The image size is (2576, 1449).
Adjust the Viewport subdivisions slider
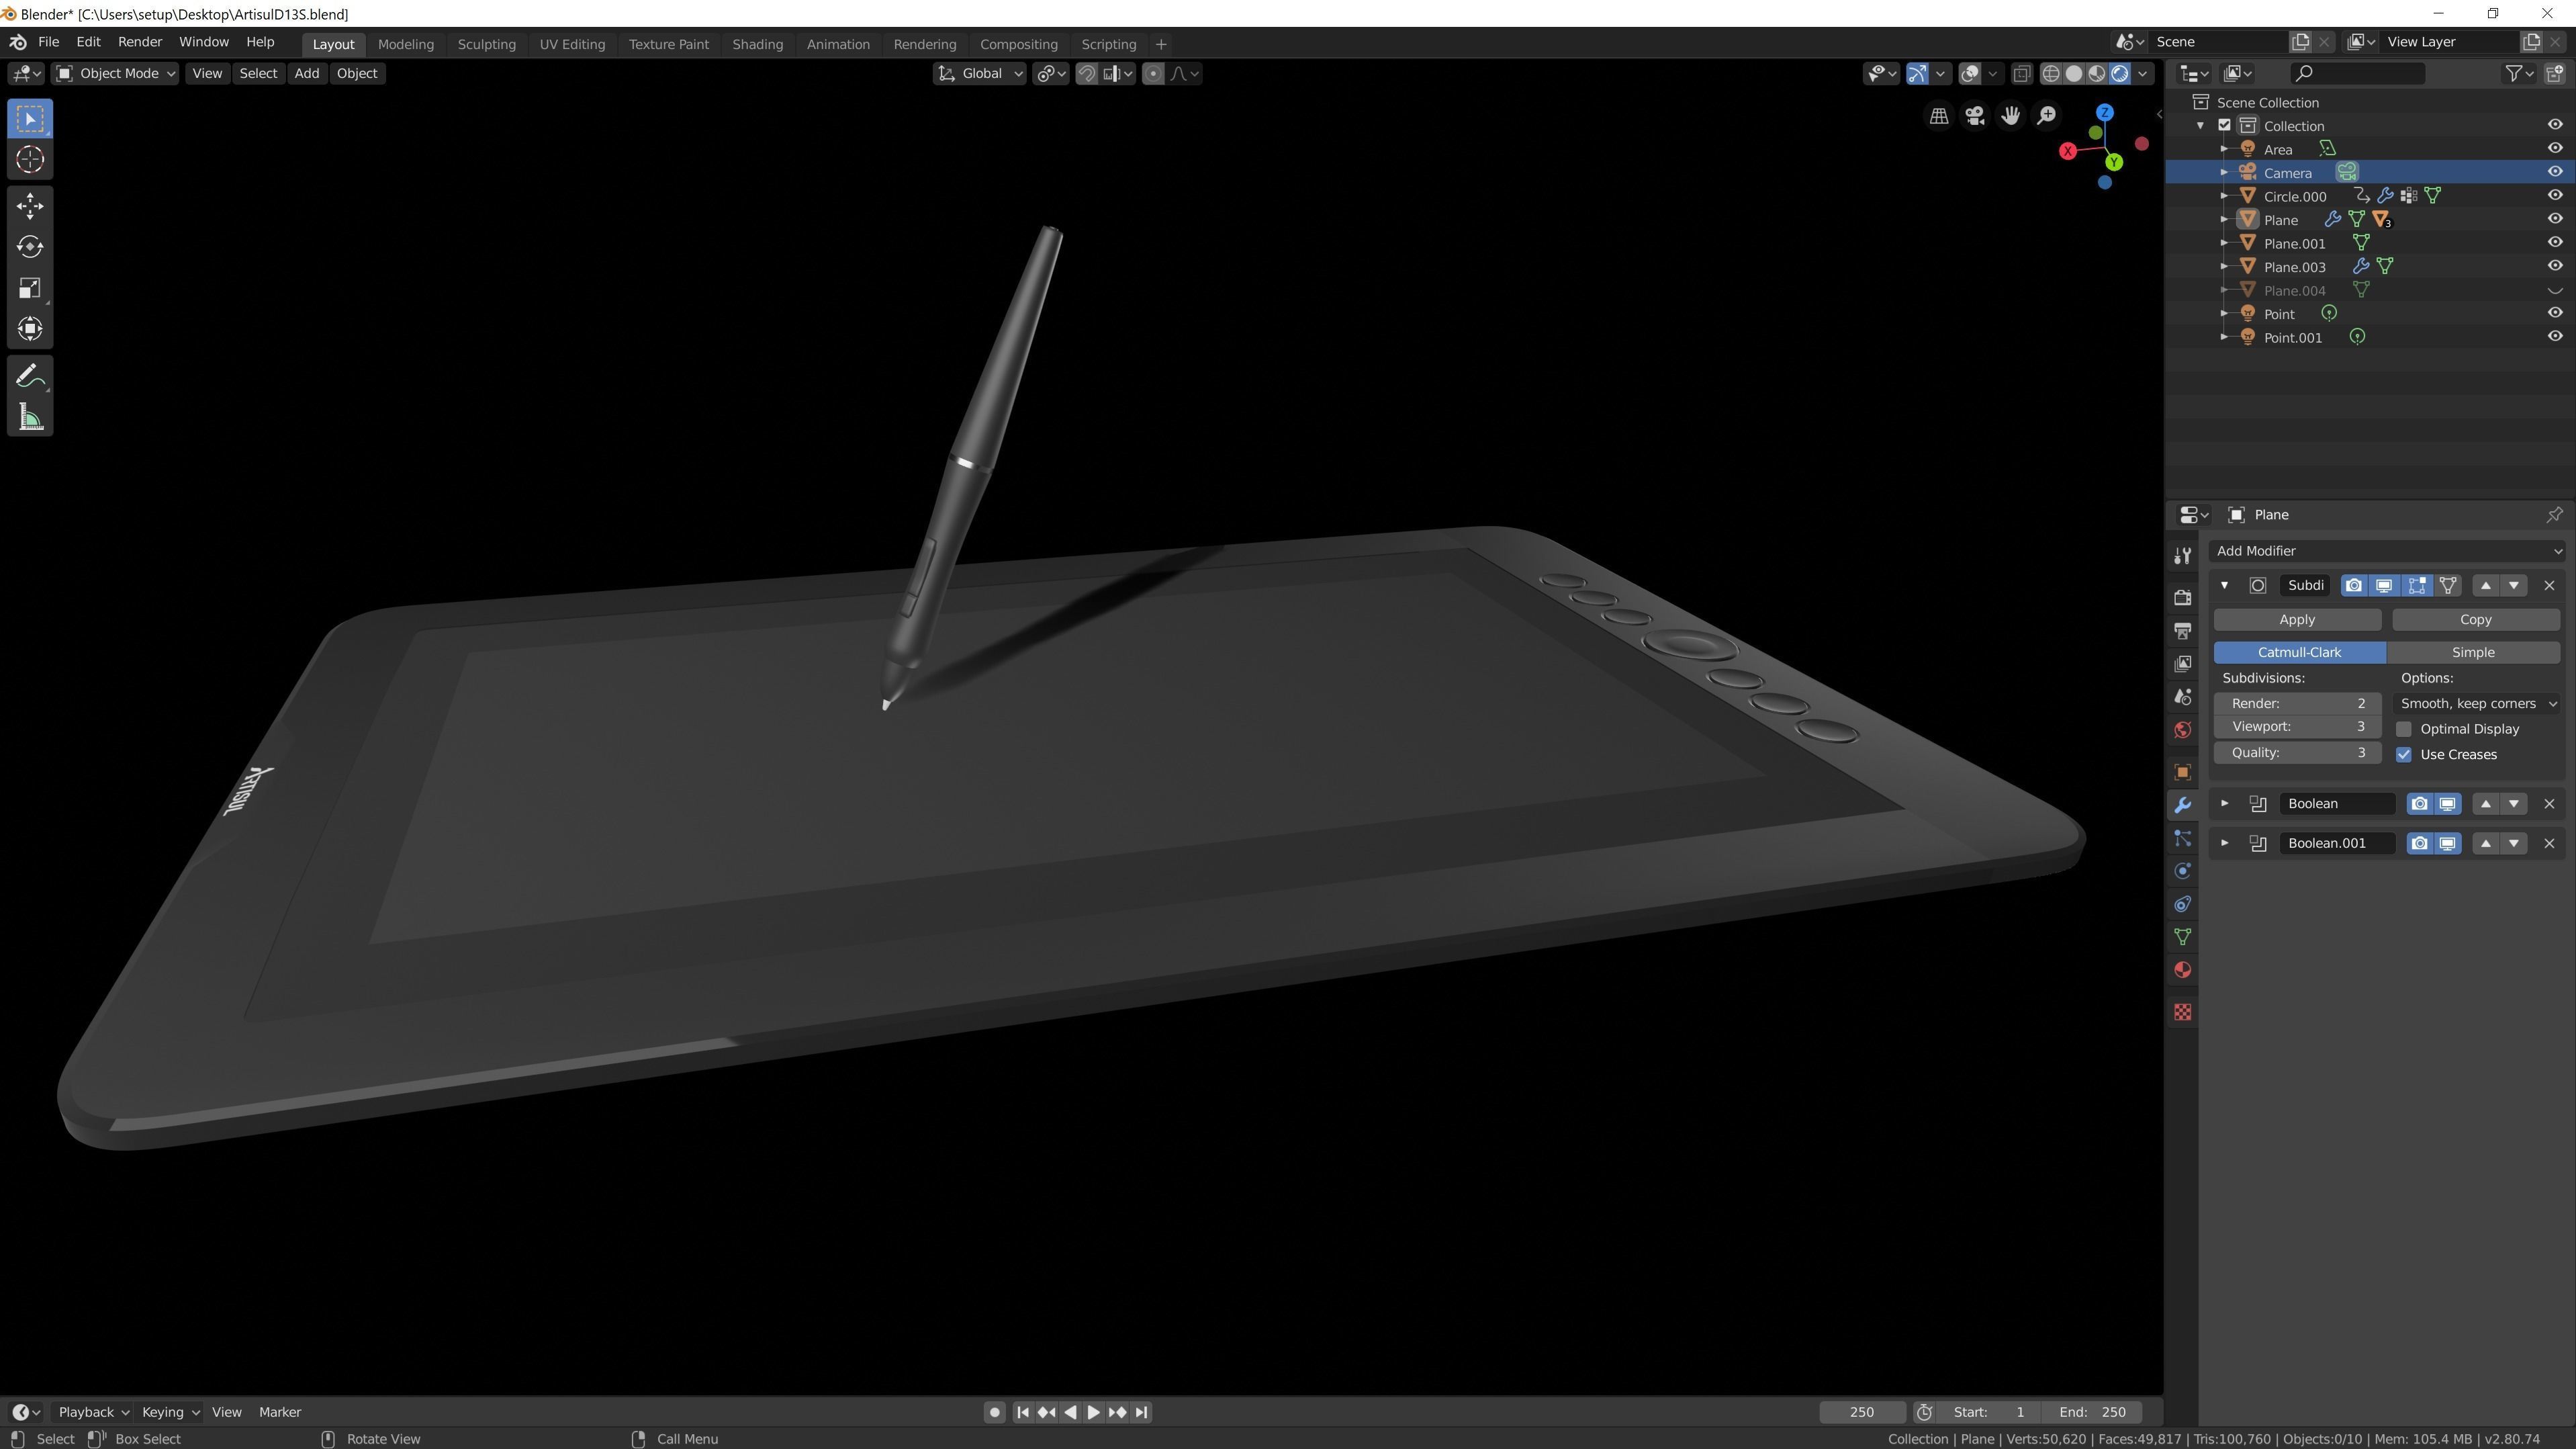(x=2297, y=728)
